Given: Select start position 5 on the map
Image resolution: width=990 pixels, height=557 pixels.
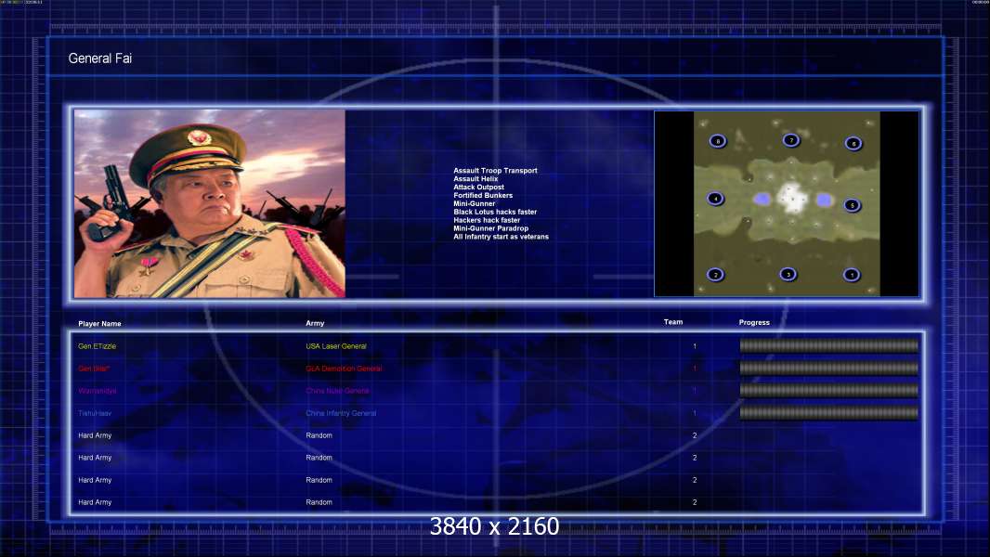Looking at the screenshot, I should coord(852,205).
